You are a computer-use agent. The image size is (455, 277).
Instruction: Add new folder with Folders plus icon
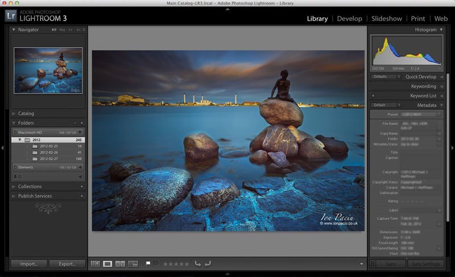(x=82, y=123)
